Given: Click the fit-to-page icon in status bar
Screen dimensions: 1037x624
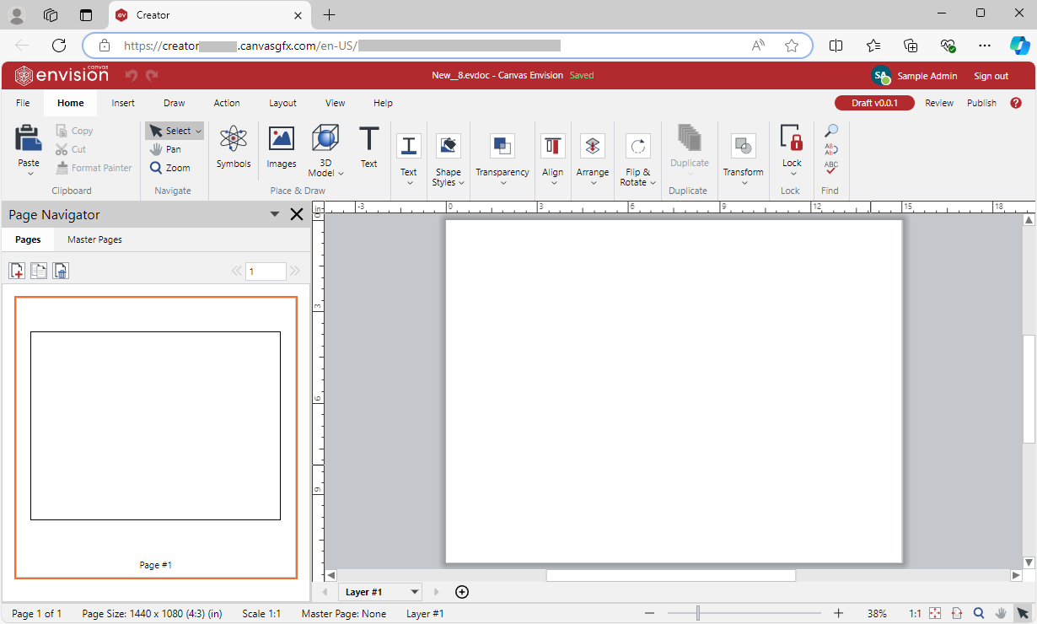Looking at the screenshot, I should tap(935, 614).
